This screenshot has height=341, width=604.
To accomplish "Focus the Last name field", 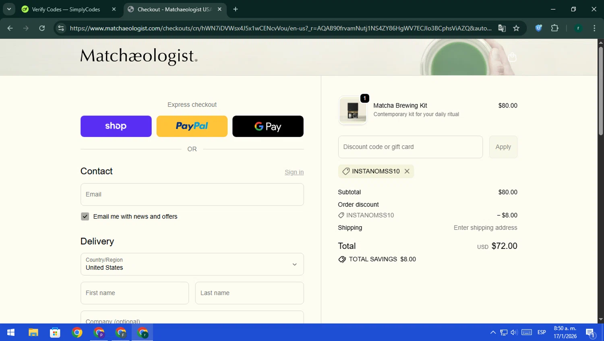I will click(x=250, y=293).
